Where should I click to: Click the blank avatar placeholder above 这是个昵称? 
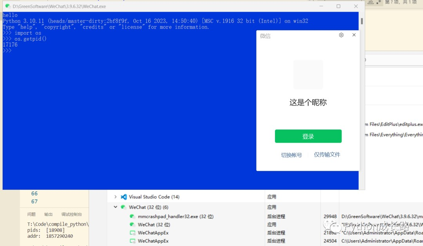pyautogui.click(x=308, y=75)
